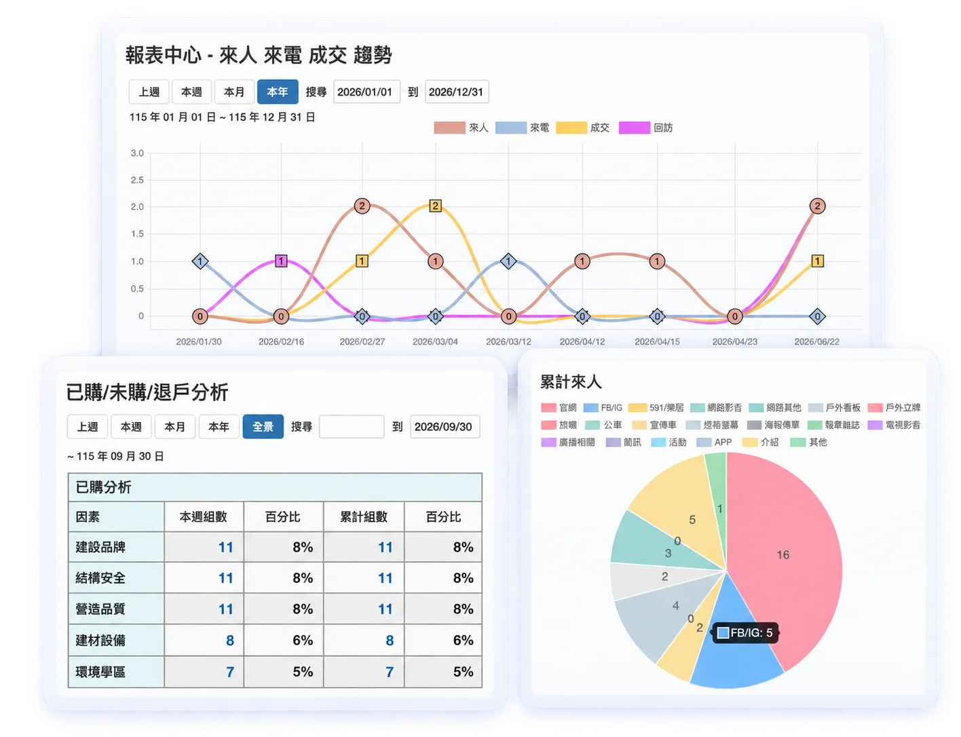Viewport: 961px width, 737px height.
Task: Select 上週 in trend report filter
Action: tap(149, 92)
